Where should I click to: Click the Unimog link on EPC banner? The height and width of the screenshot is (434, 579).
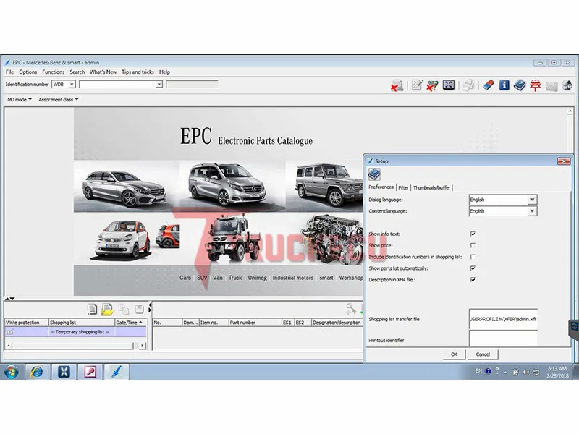click(x=258, y=278)
